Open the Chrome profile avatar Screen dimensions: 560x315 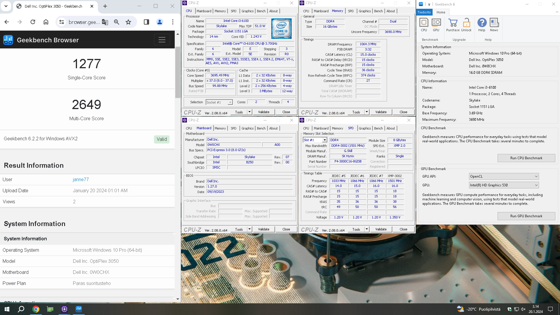click(160, 22)
